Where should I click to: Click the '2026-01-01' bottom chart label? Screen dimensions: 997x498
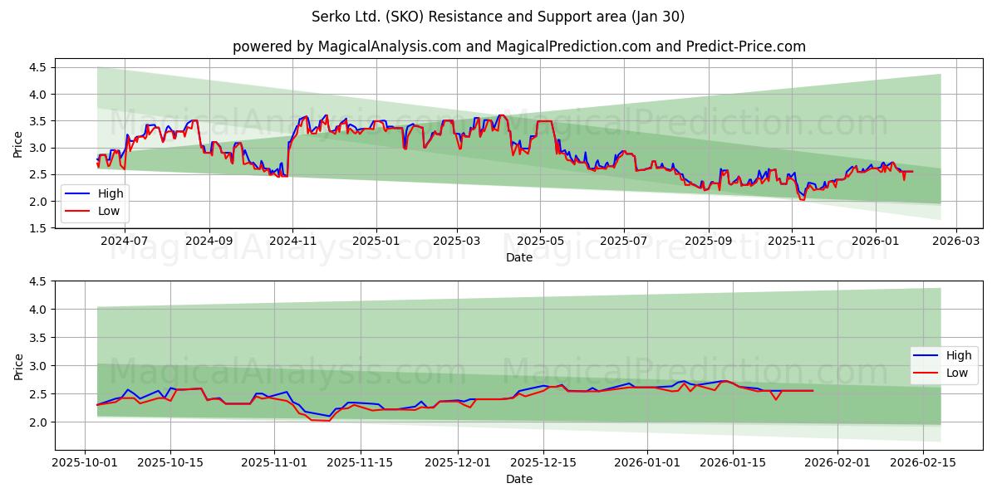click(x=648, y=462)
